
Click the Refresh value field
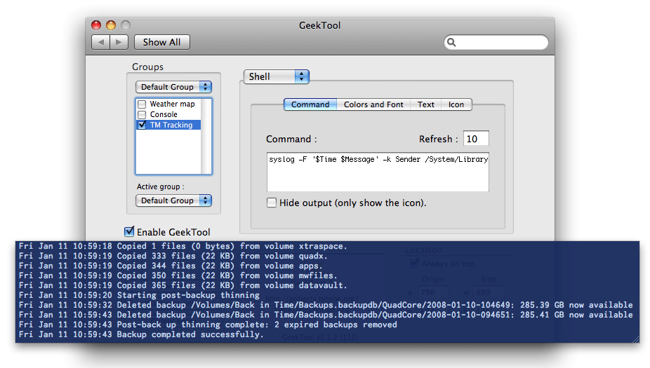click(x=476, y=139)
